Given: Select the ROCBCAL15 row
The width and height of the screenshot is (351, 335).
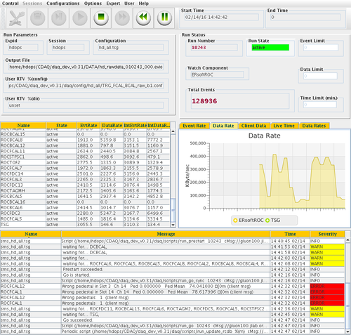Looking at the screenshot, I should tap(85, 134).
